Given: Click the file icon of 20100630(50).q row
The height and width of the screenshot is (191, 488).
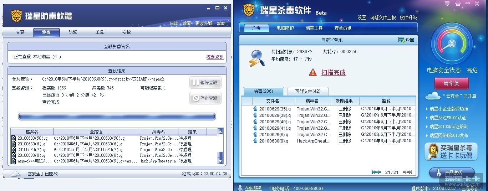Looking at the screenshot, I should 14,138.
